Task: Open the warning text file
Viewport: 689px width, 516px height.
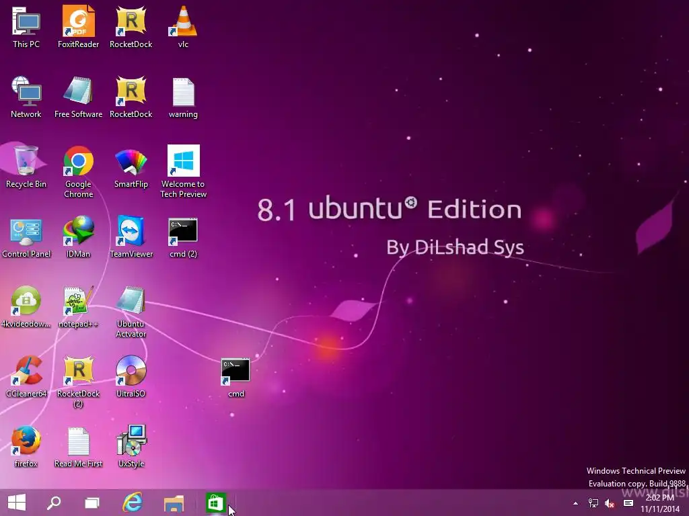Action: (x=183, y=97)
